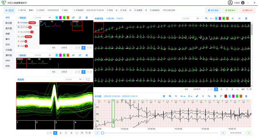Click refresh icon in 二级模板 toolbar

click(x=80, y=55)
